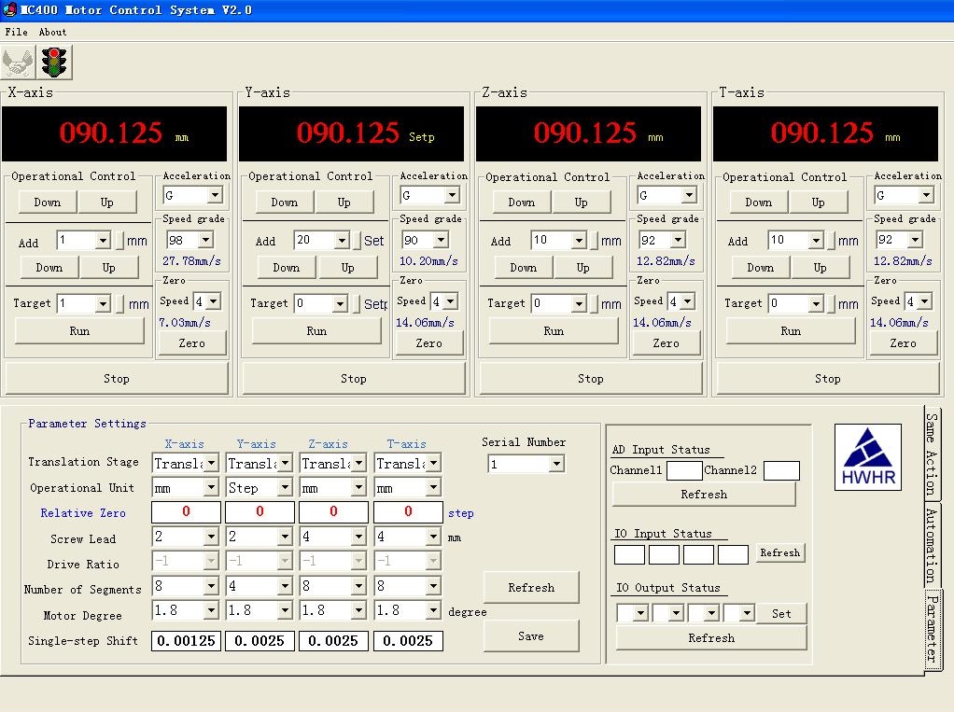Switch to the Automation tab
Viewport: 954px width, 712px height.
tap(932, 544)
